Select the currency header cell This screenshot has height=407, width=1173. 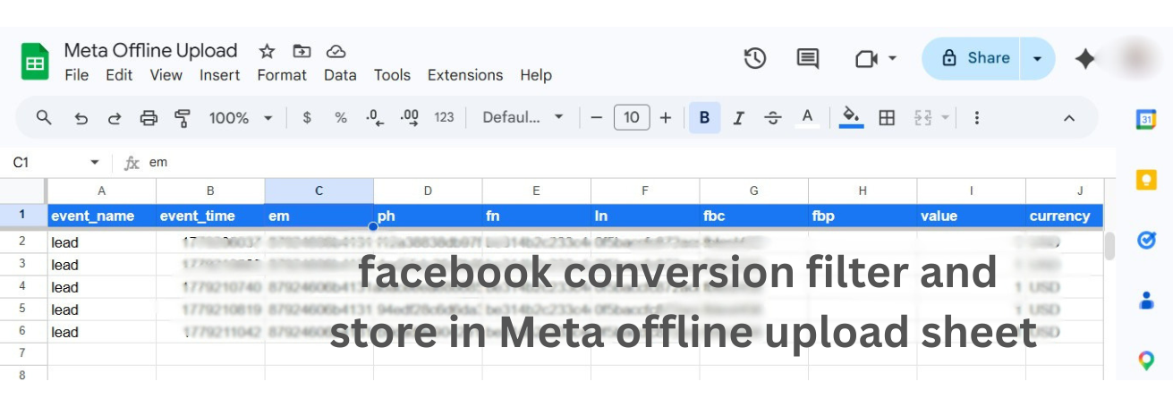(x=1066, y=216)
